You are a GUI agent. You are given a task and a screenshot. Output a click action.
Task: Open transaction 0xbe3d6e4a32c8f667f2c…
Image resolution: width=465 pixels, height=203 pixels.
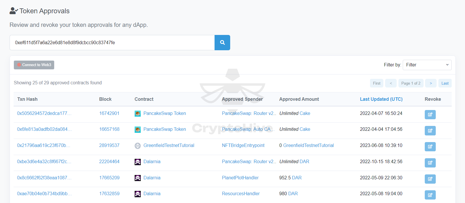[44, 161]
